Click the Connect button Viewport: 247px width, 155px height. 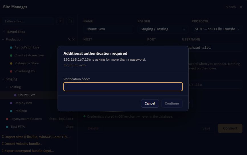coord(230,128)
